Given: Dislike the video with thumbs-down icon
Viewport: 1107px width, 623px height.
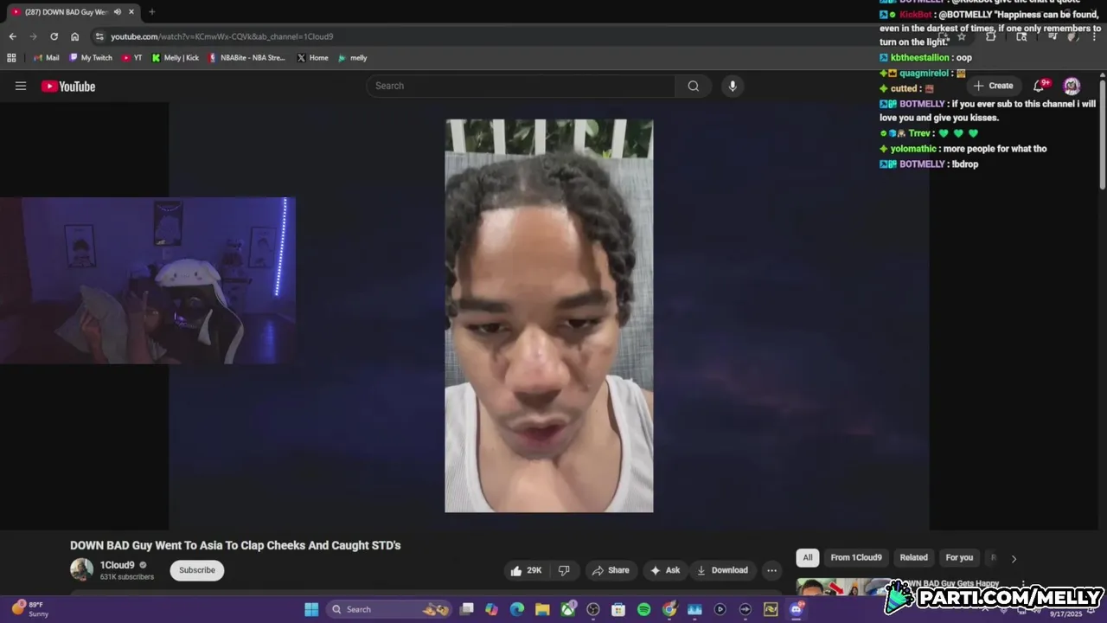Looking at the screenshot, I should 564,570.
